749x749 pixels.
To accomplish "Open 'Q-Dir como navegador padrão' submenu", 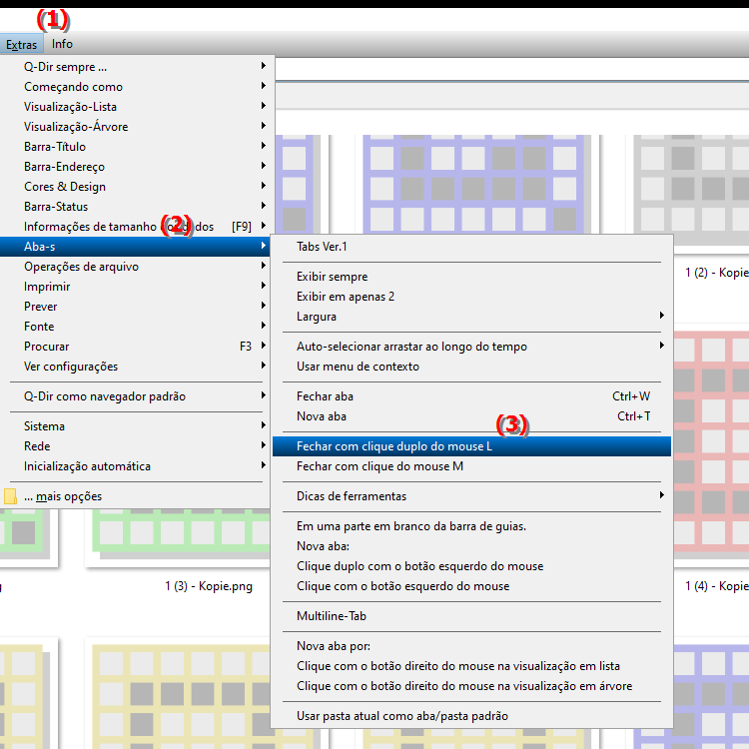I will click(136, 396).
